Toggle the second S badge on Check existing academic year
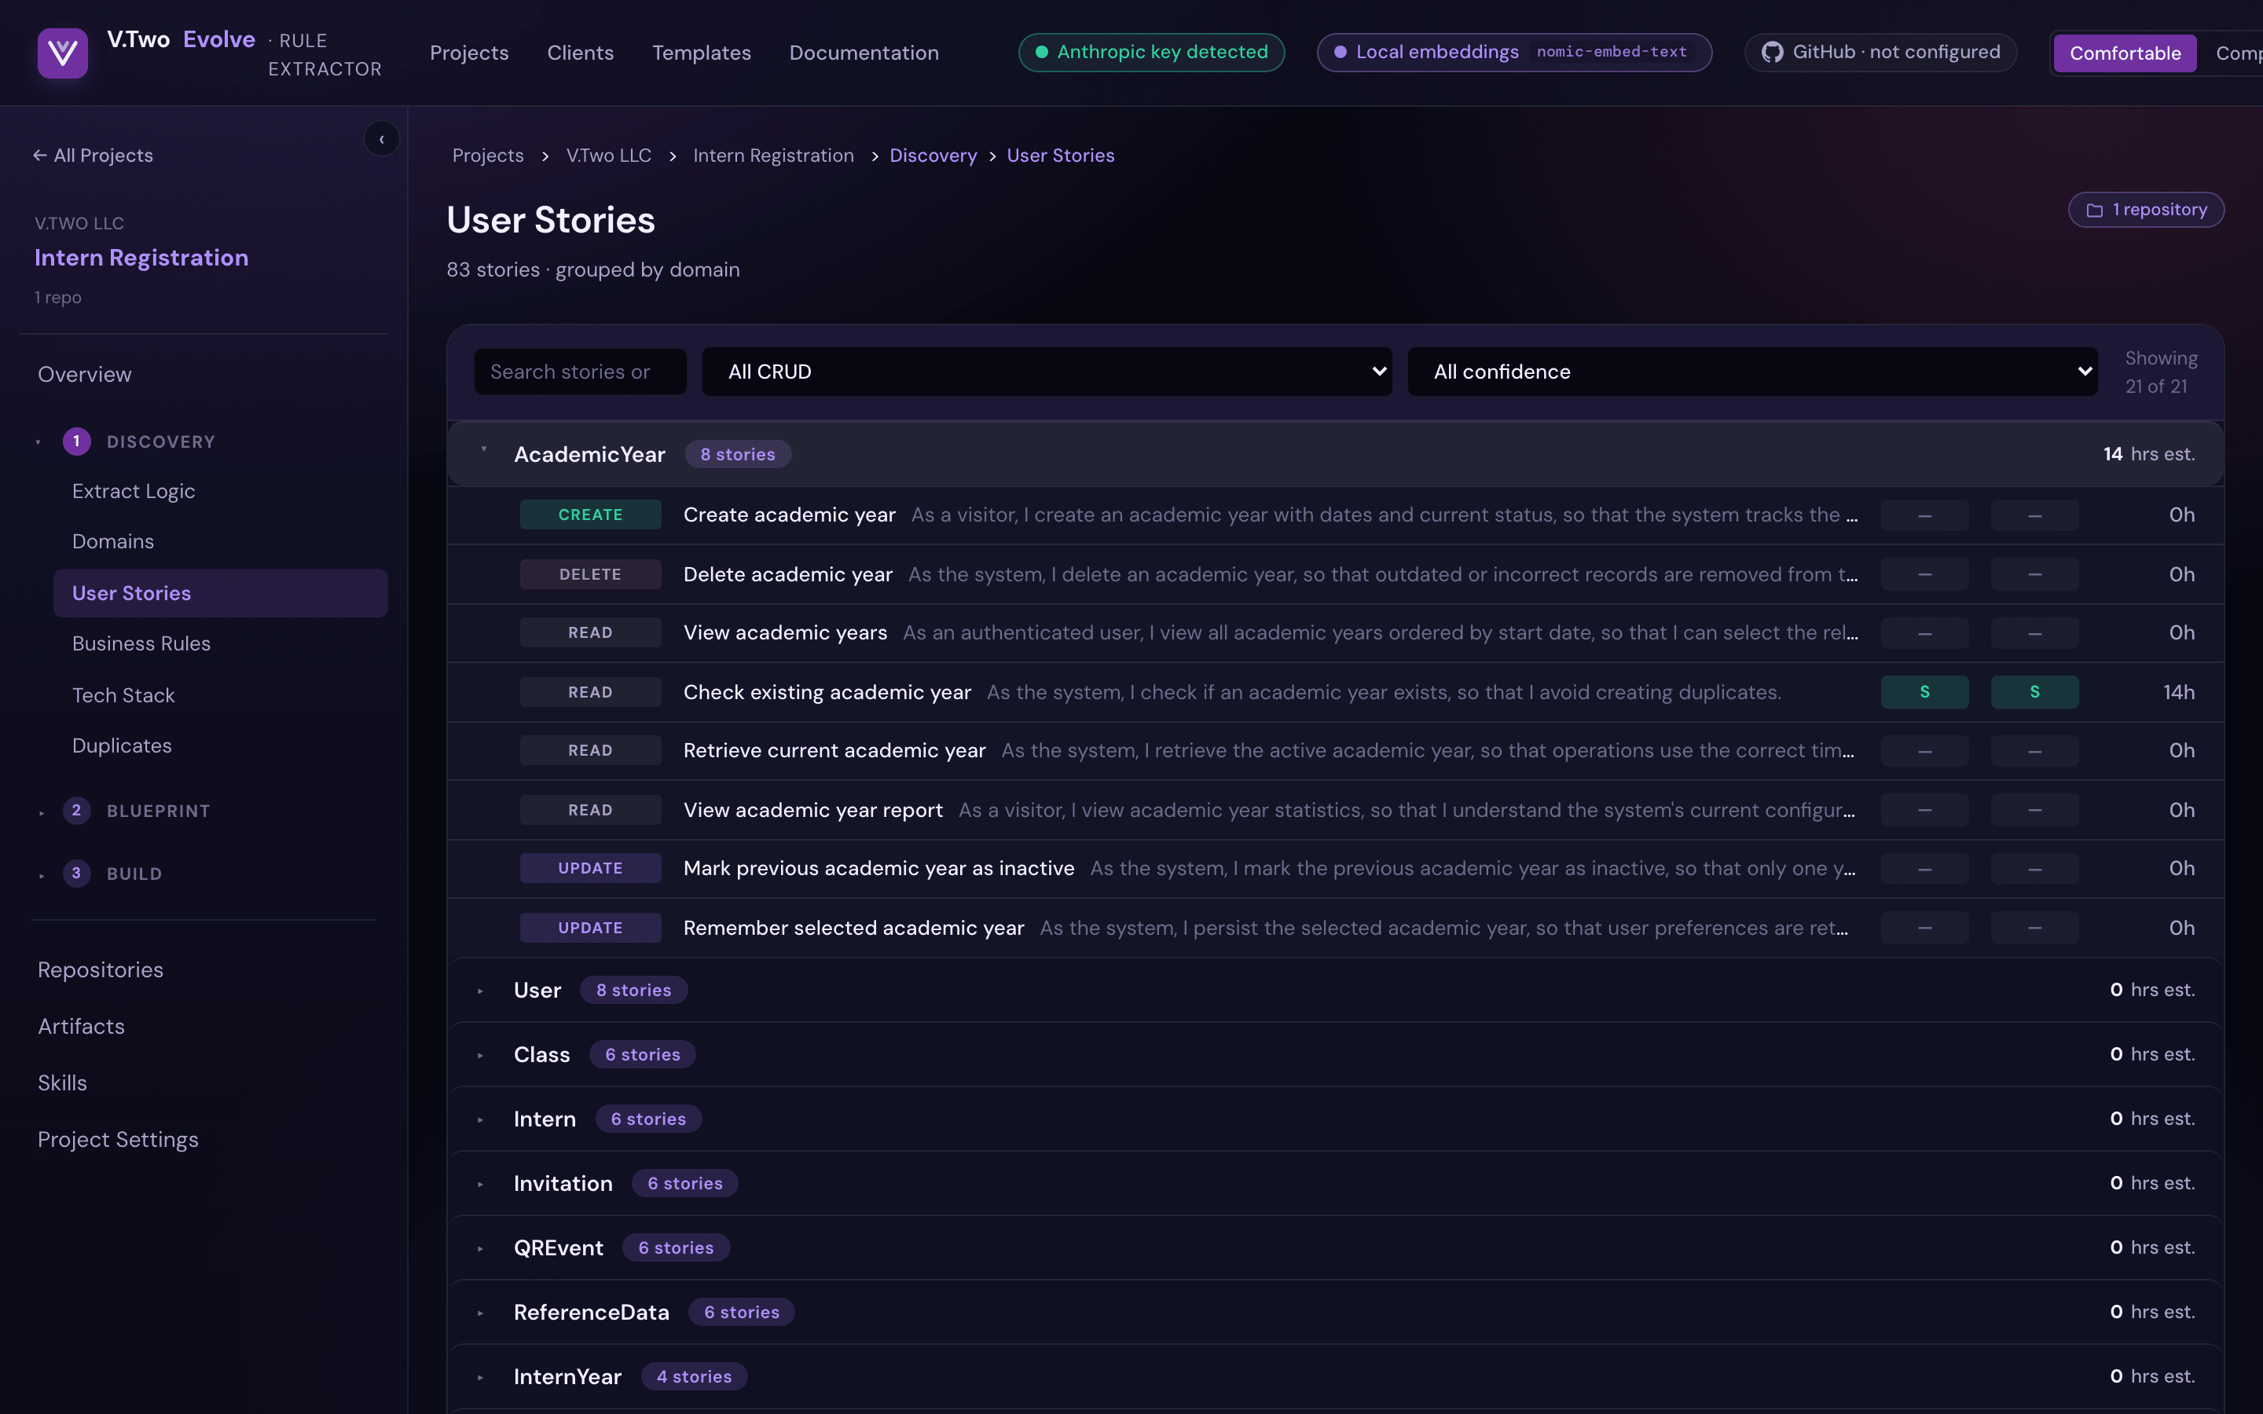 click(x=2035, y=692)
